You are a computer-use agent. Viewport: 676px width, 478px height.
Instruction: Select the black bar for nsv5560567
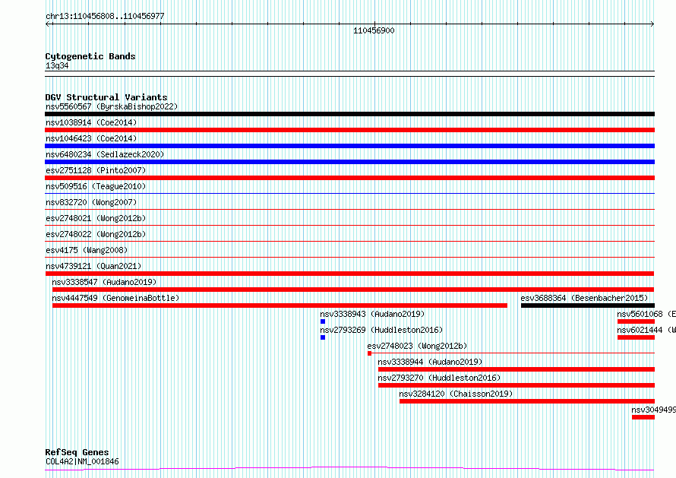click(x=349, y=114)
